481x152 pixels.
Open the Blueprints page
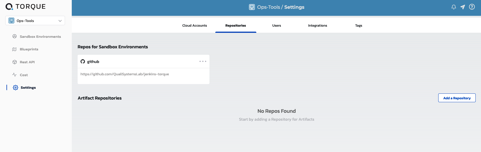click(x=29, y=49)
